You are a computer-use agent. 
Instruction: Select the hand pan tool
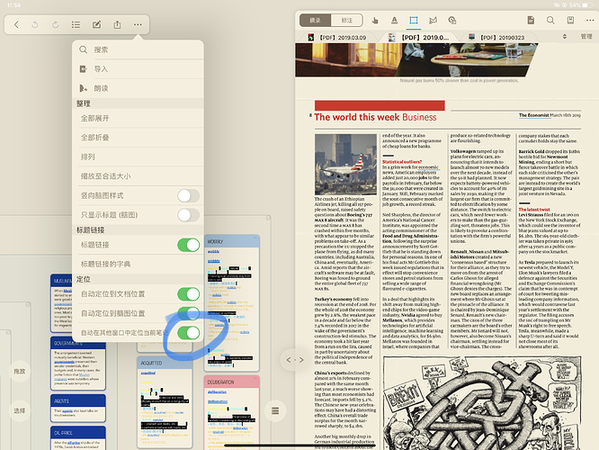(x=375, y=21)
